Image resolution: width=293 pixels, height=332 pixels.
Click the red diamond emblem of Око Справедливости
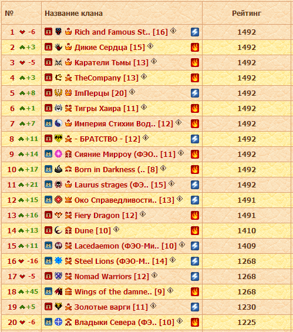(x=58, y=199)
